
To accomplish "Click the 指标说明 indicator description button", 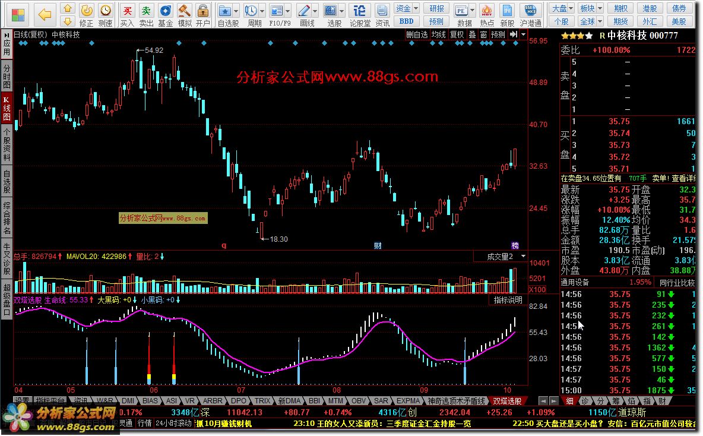I will (x=508, y=300).
